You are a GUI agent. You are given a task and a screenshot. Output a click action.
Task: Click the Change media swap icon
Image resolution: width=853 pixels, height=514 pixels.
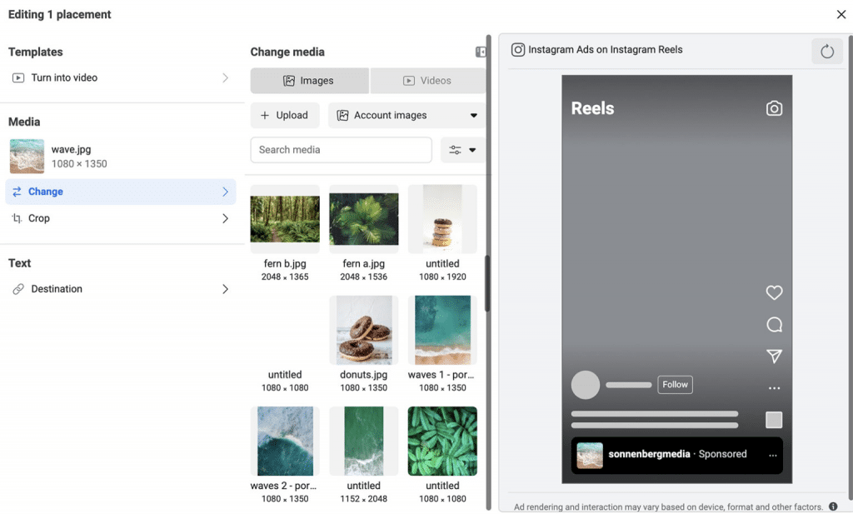(18, 192)
